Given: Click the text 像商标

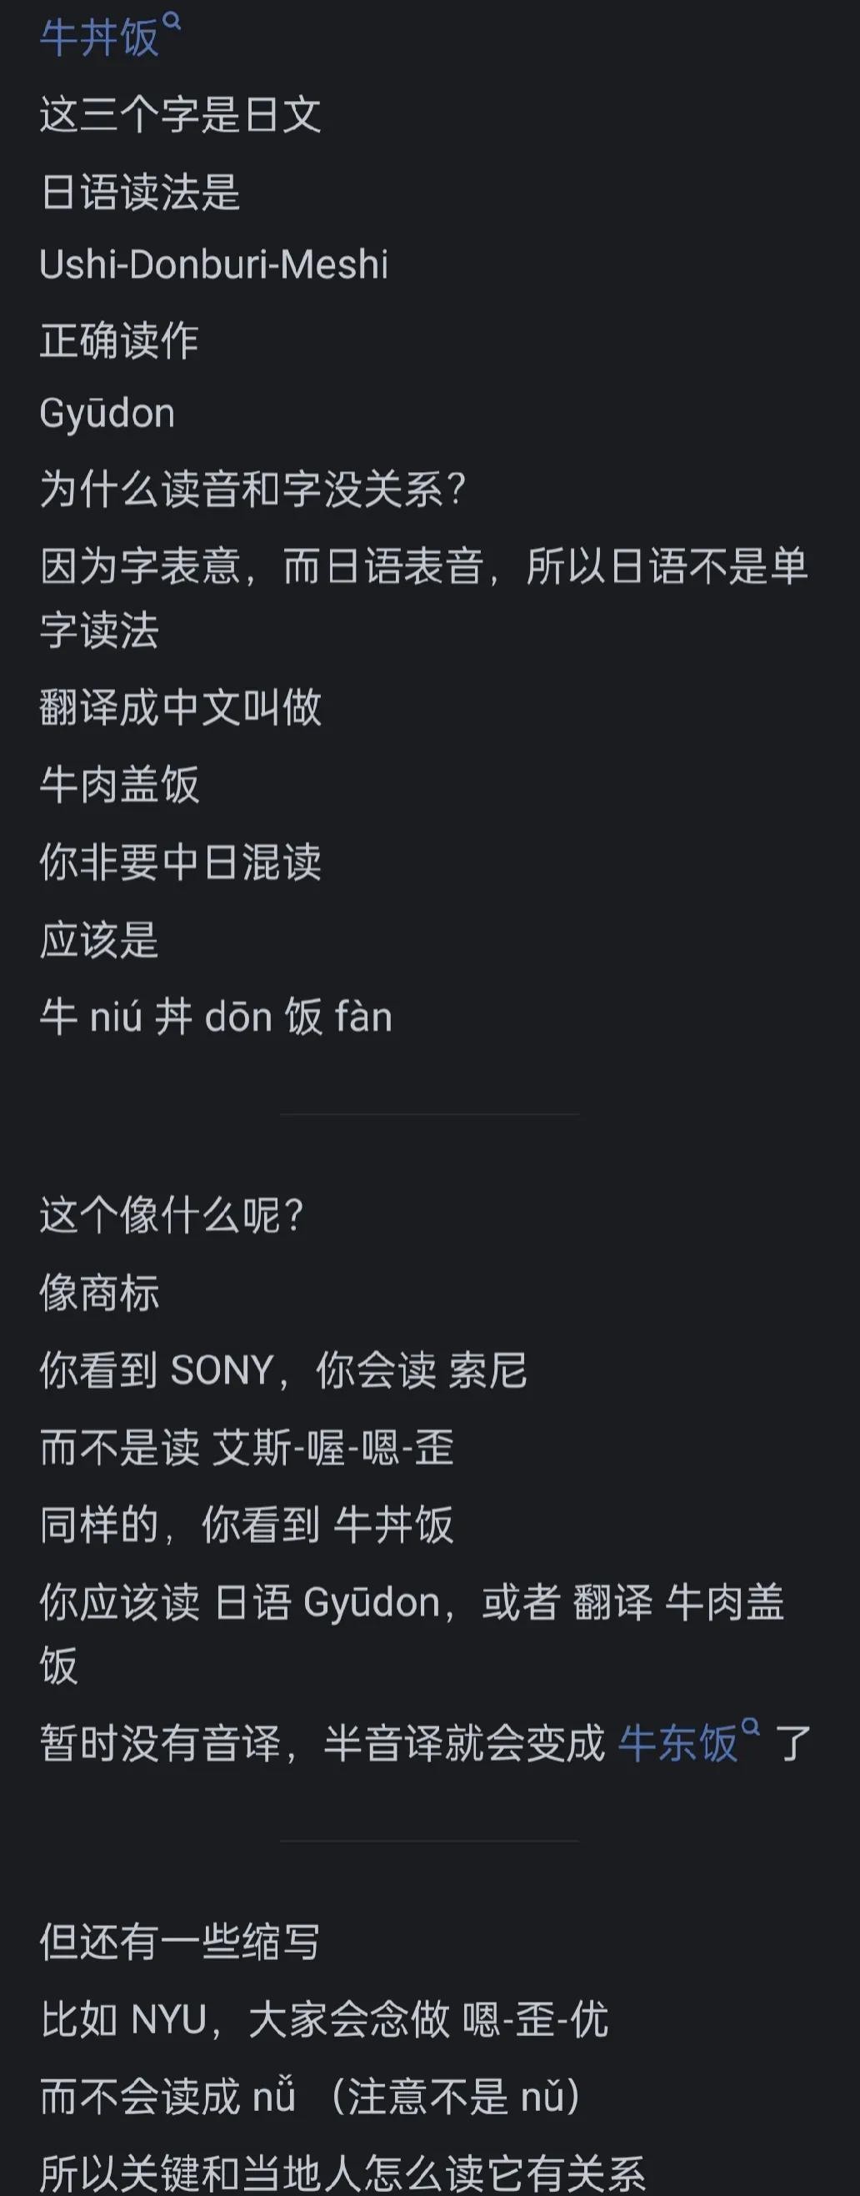Looking at the screenshot, I should pos(100,1294).
